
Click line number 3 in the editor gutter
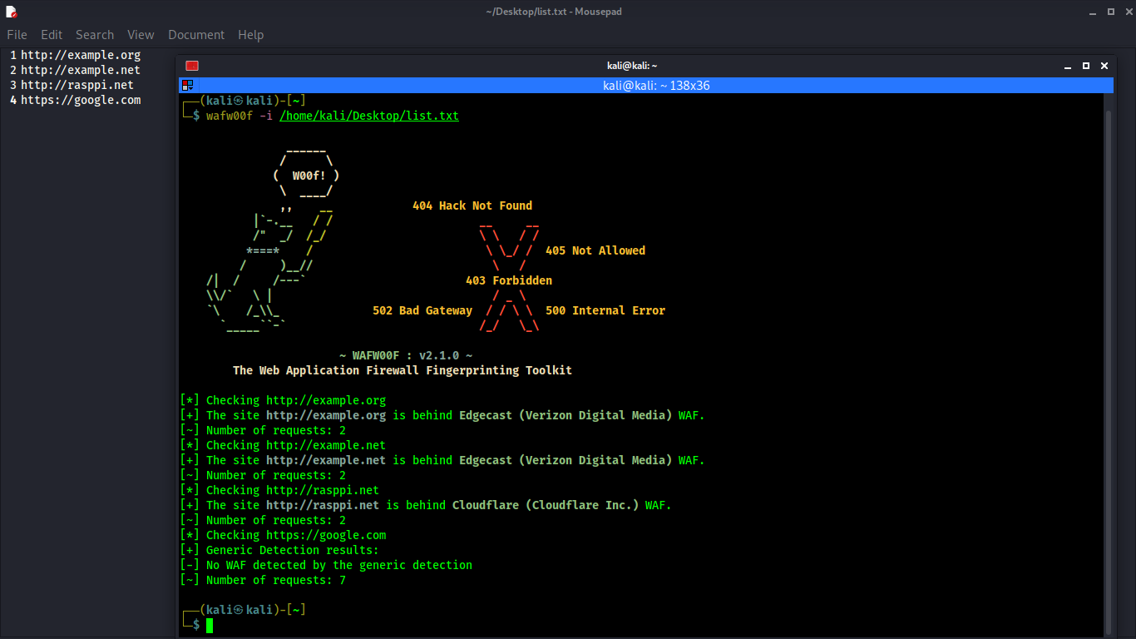click(12, 85)
